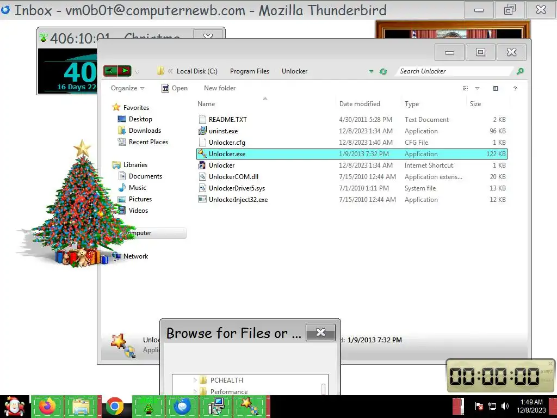Navigate to Program Files breadcrumb
557x418 pixels.
(x=250, y=71)
